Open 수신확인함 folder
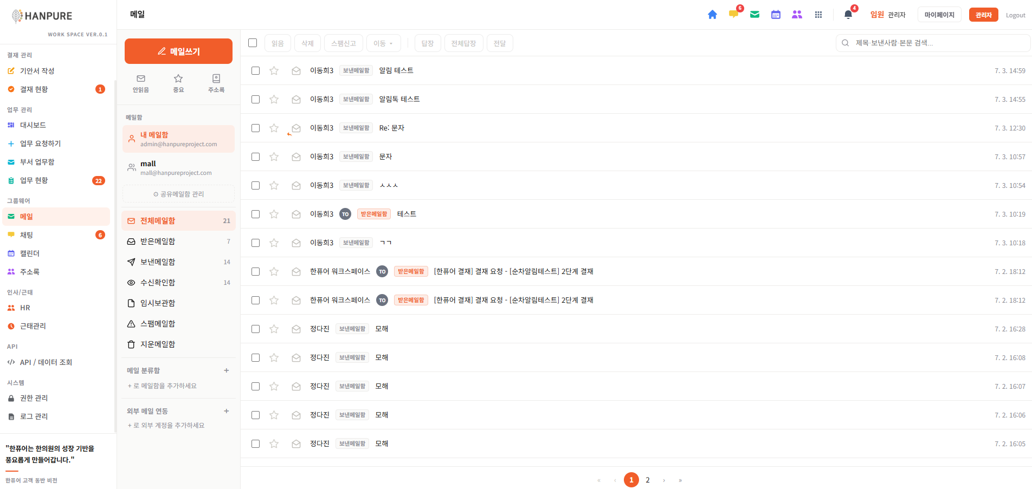The width and height of the screenshot is (1032, 489). tap(178, 283)
